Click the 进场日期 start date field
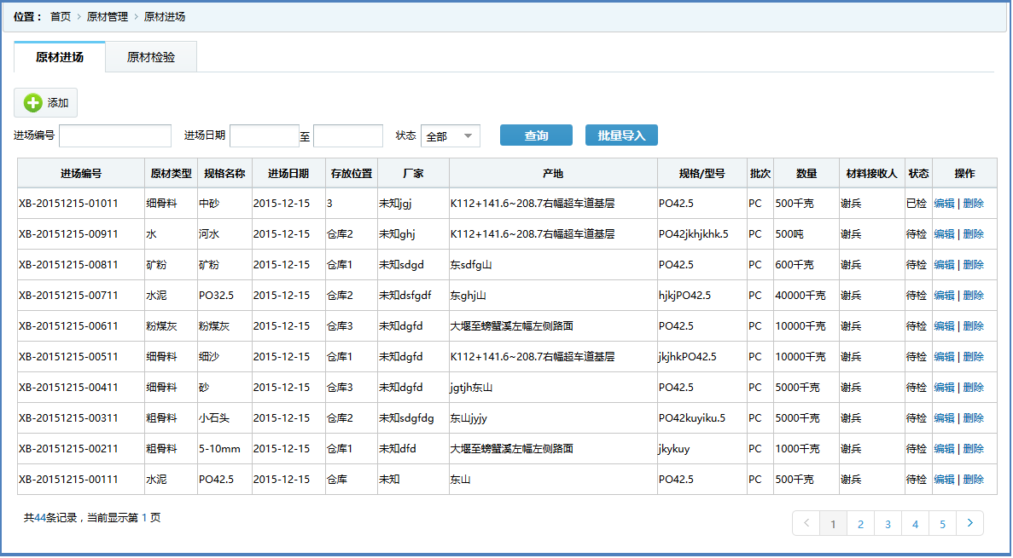Image resolution: width=1013 pixels, height=558 pixels. [x=265, y=136]
